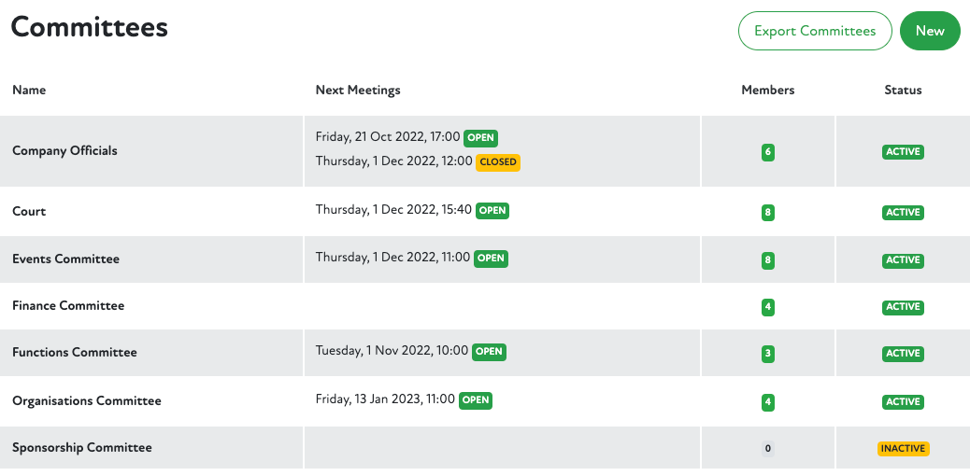Click Sponsorship Committee zero members badge
The image size is (970, 476).
[x=768, y=449]
